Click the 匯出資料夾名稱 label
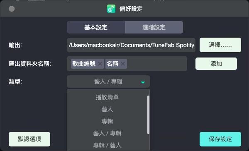Viewport: 249px width, 151px height. coord(30,64)
